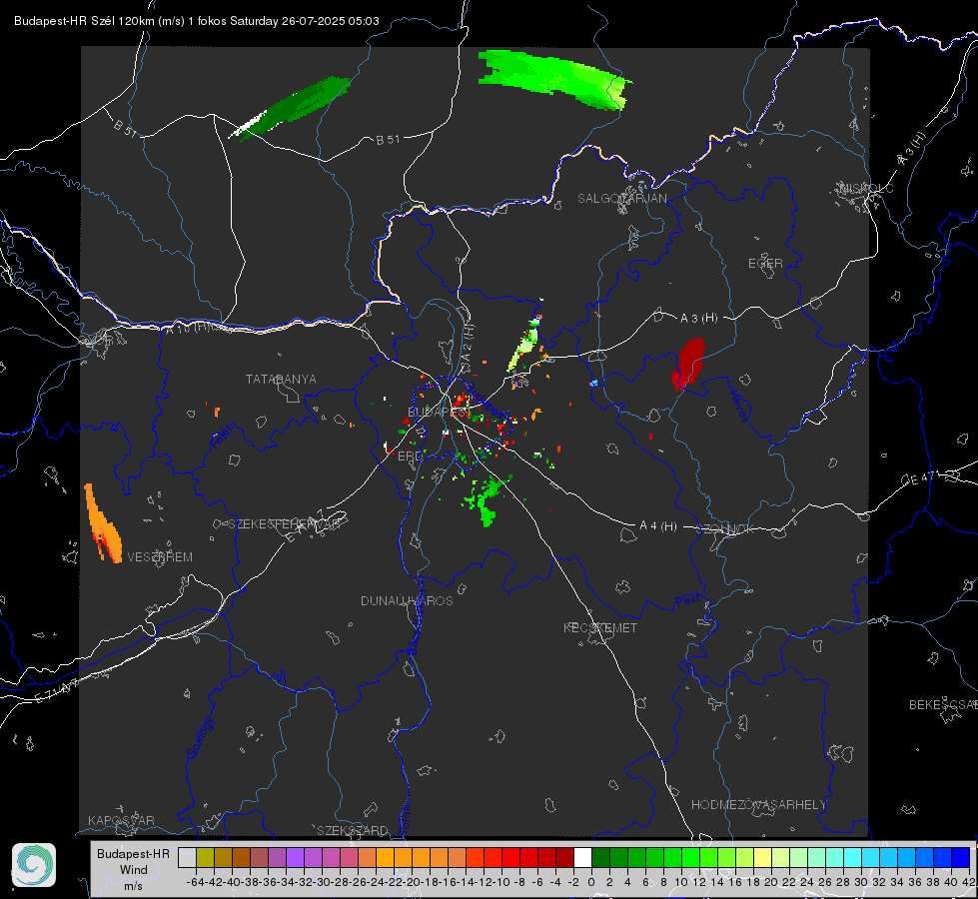
Task: Click the VESZPREM city label
Action: point(160,557)
